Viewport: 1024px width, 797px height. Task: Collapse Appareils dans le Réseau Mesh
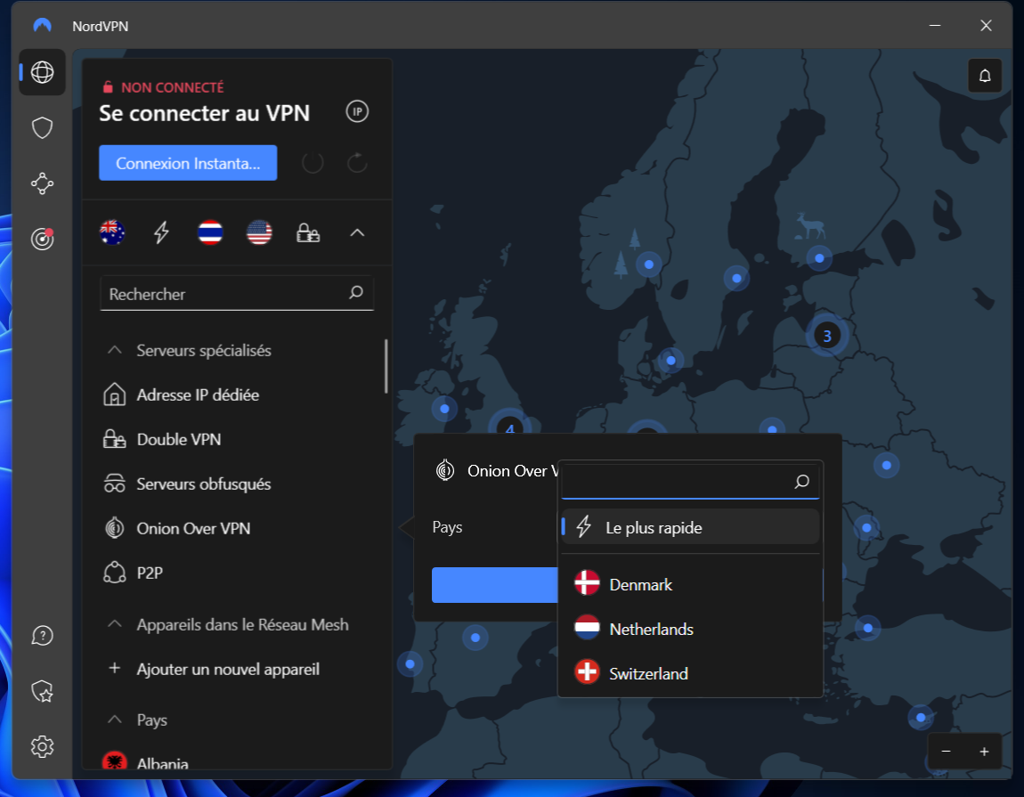(114, 624)
